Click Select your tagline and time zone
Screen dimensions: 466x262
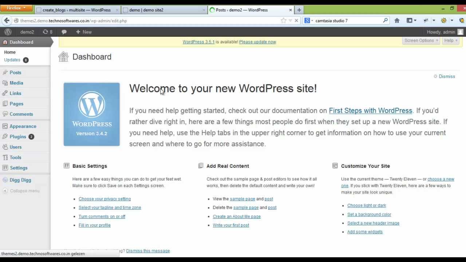point(110,208)
